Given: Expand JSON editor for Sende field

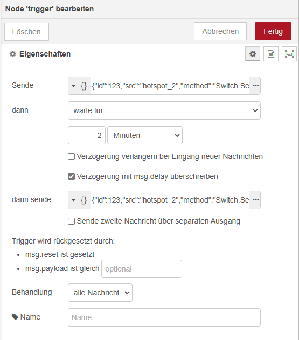Looking at the screenshot, I should click(256, 86).
